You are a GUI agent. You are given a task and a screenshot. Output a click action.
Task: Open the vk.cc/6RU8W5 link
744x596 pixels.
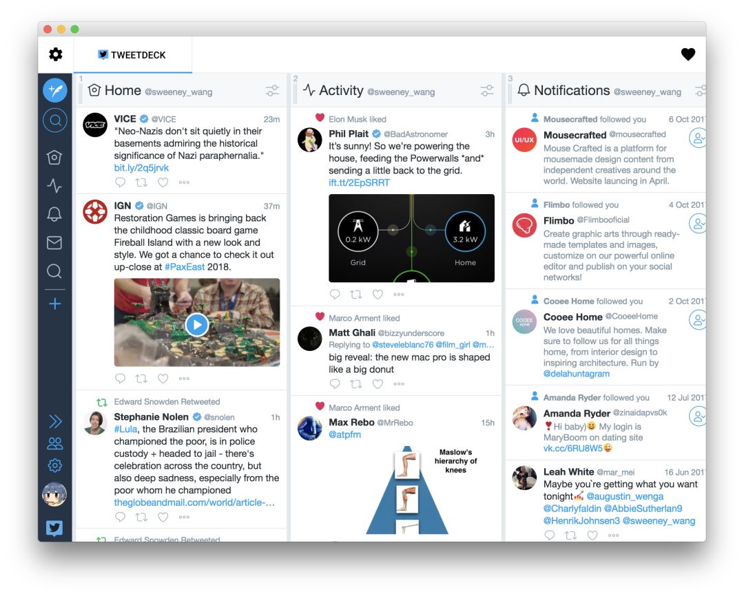(x=572, y=448)
